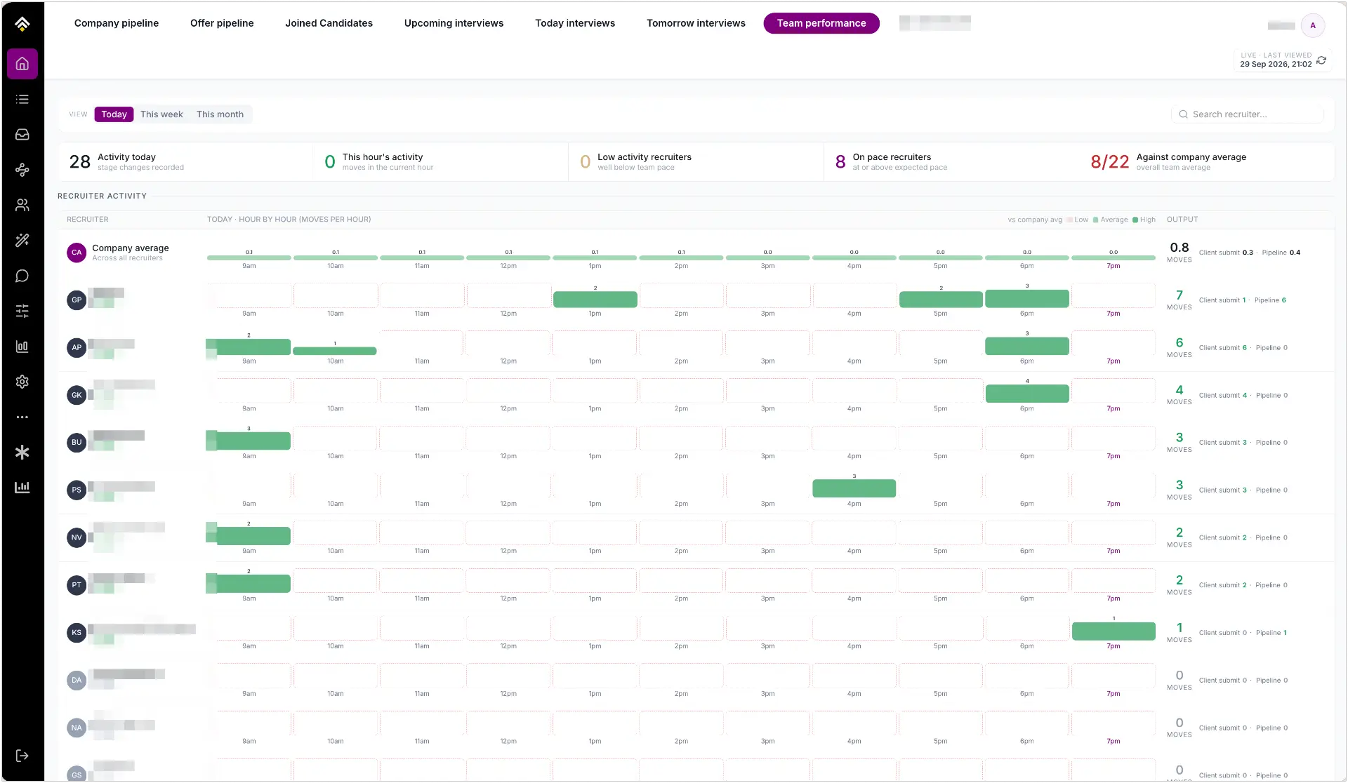Select recruiter AP avatar
Image resolution: width=1348 pixels, height=783 pixels.
(77, 347)
